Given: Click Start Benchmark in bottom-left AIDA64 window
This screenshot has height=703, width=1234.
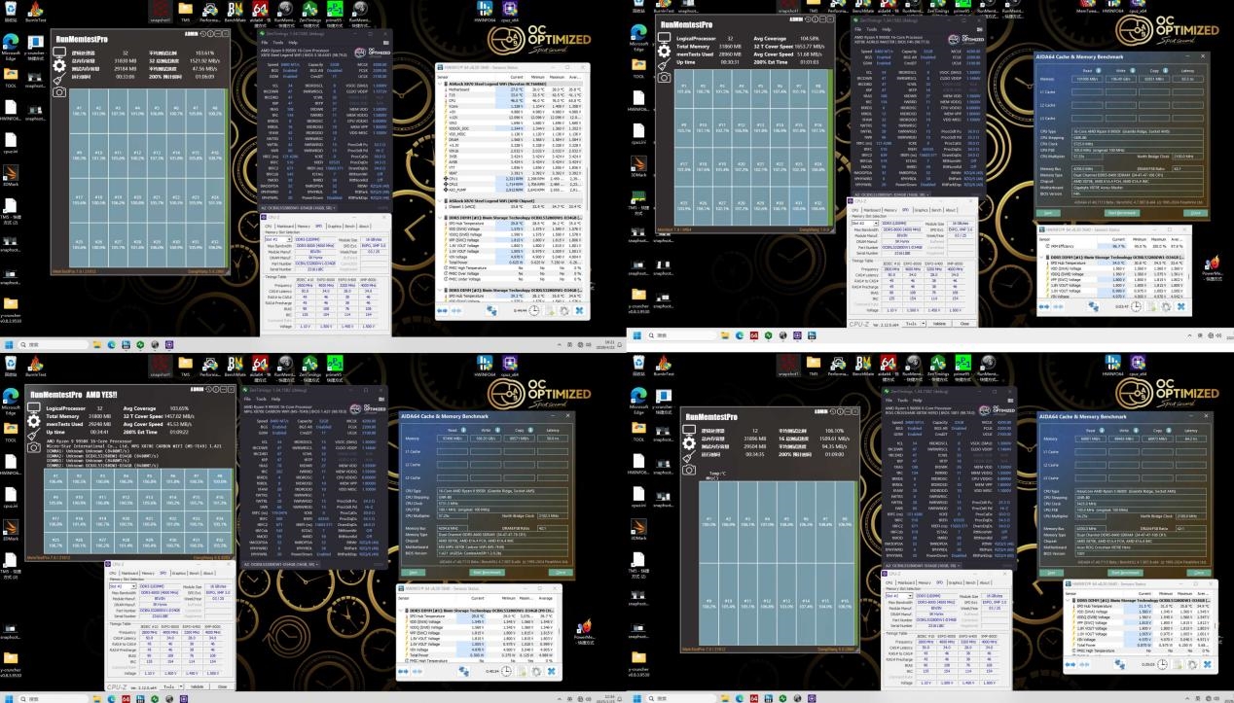Looking at the screenshot, I should click(486, 572).
